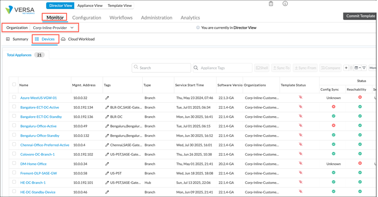
Task: Edit tags pencil for HE-DC-Standby-Device
Action: point(107,192)
